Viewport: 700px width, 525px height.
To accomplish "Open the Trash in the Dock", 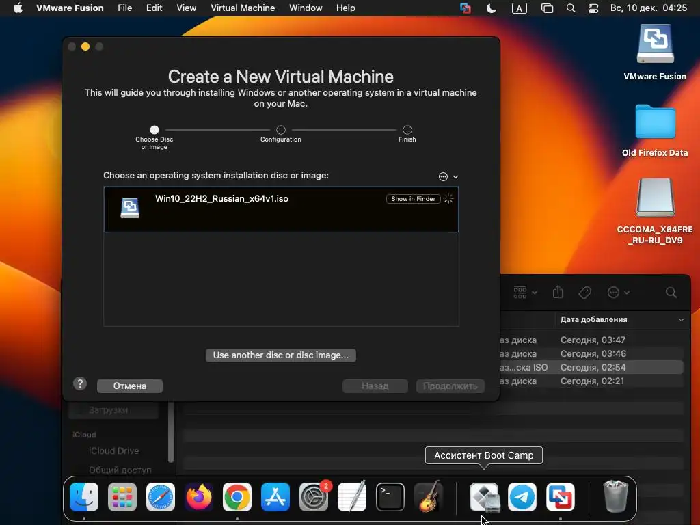I will point(616,496).
